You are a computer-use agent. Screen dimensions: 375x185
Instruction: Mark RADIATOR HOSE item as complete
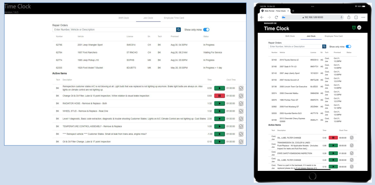pyautogui.click(x=241, y=103)
